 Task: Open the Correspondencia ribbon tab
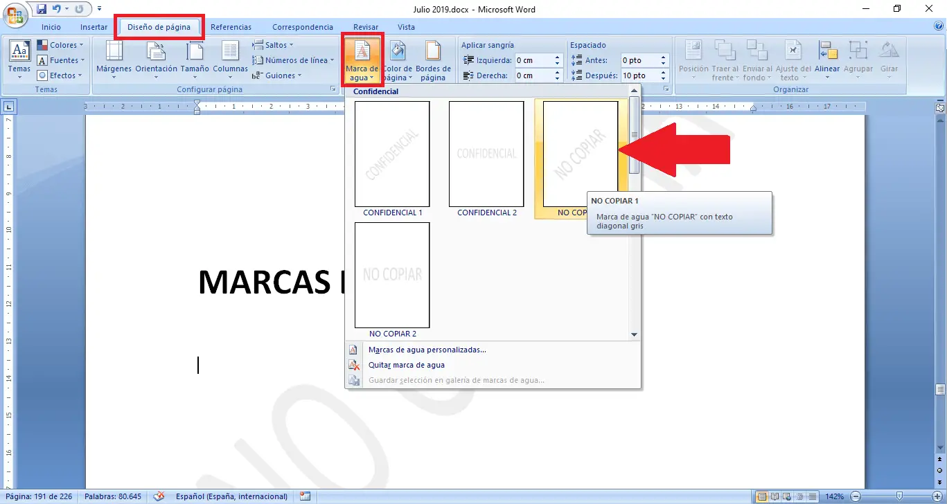click(x=303, y=26)
